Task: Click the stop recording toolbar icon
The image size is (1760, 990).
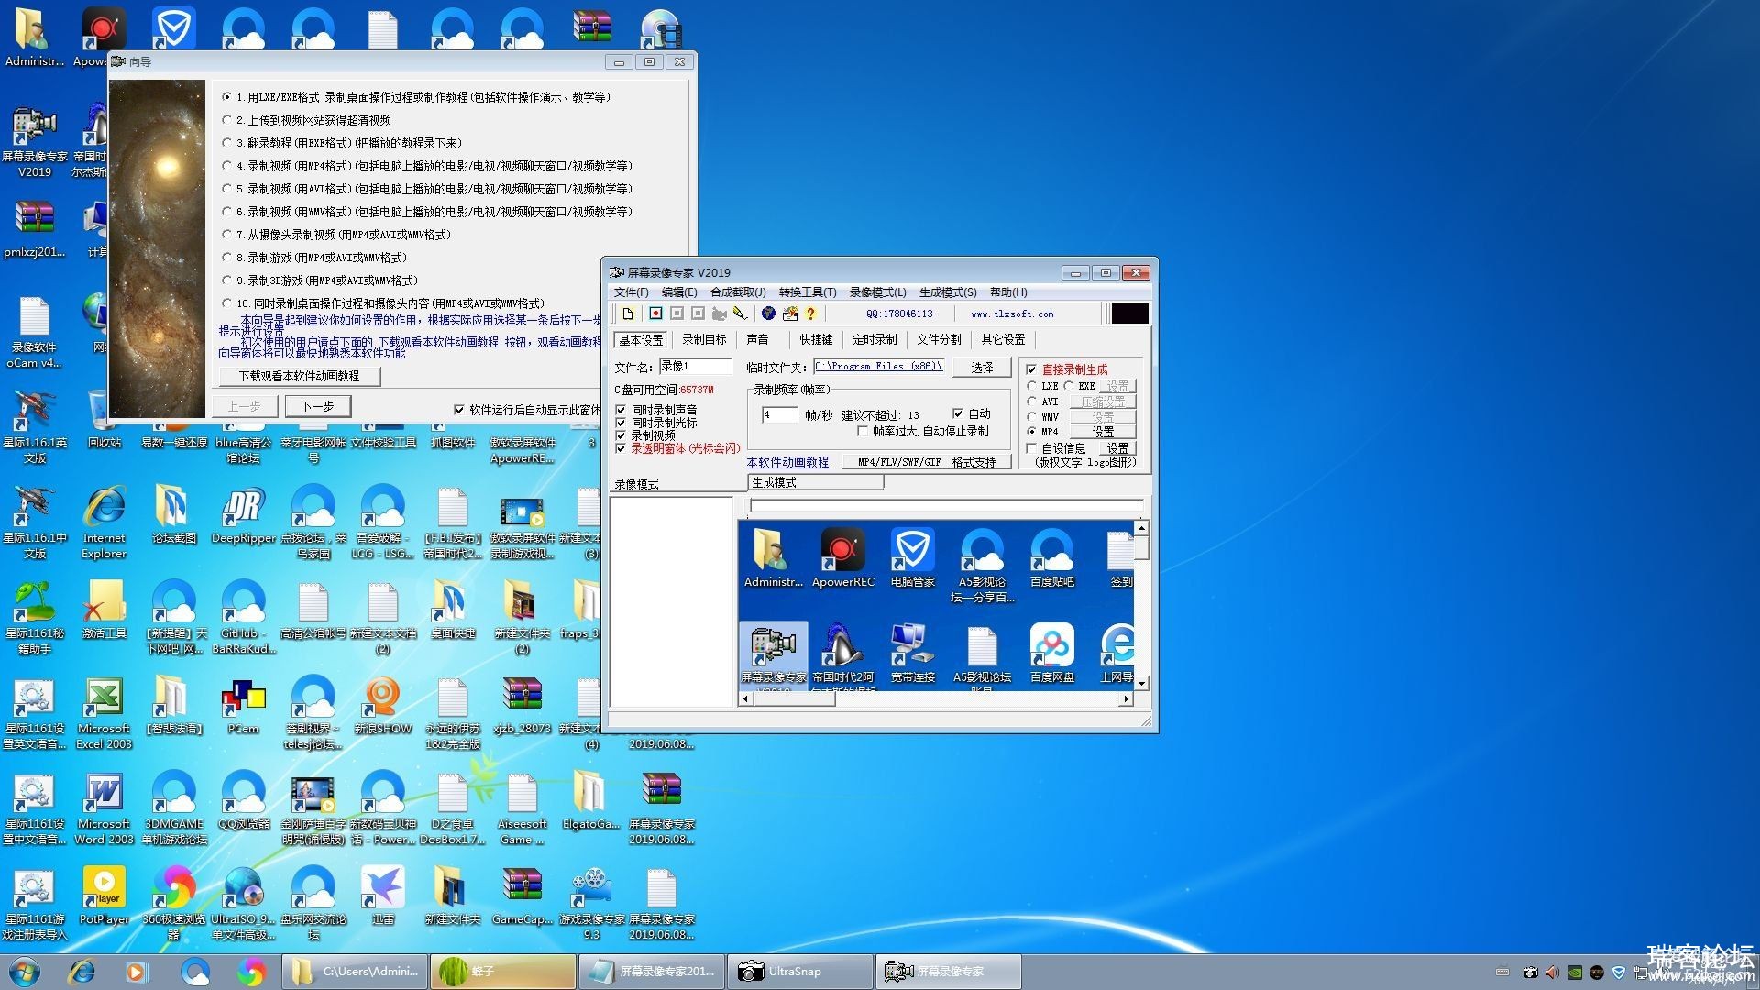Action: [698, 313]
